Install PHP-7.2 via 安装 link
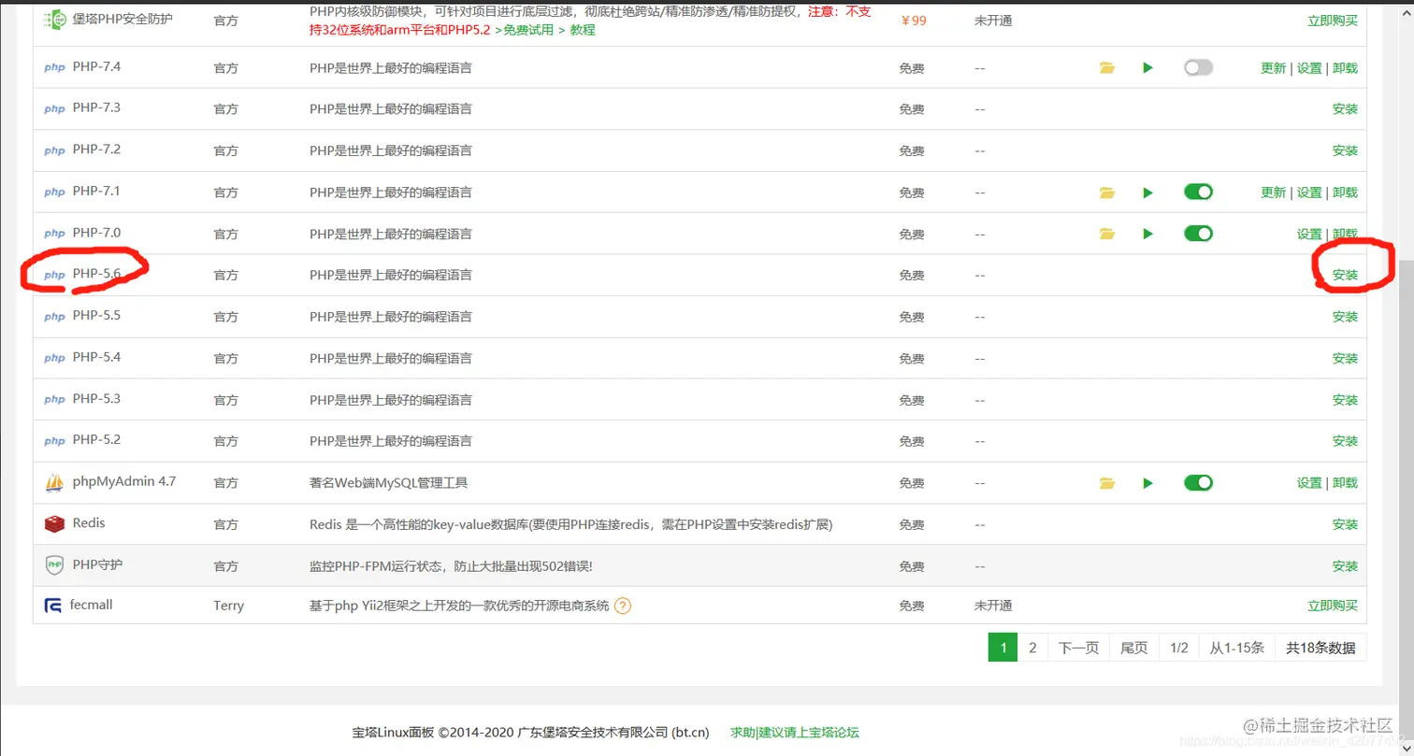 (x=1345, y=150)
